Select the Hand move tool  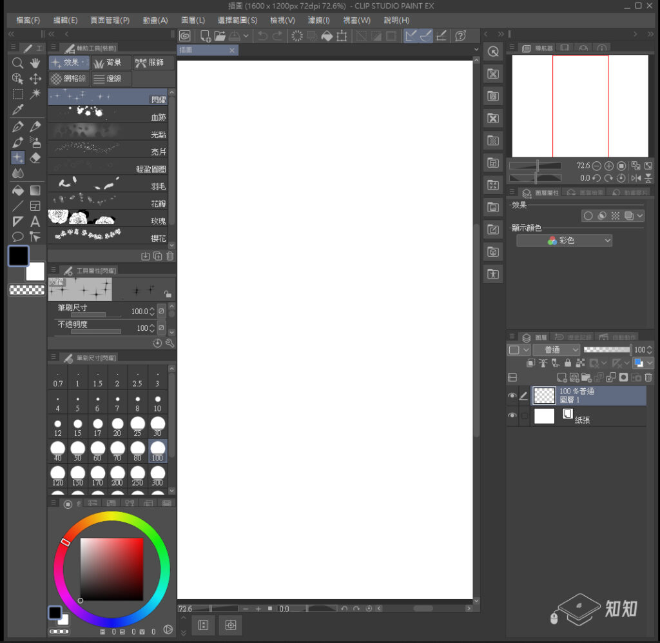point(35,63)
